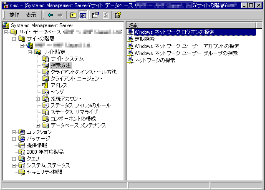The image size is (265, 190).
Task: Click the 定期探索 computer icon
Action: 131,39
